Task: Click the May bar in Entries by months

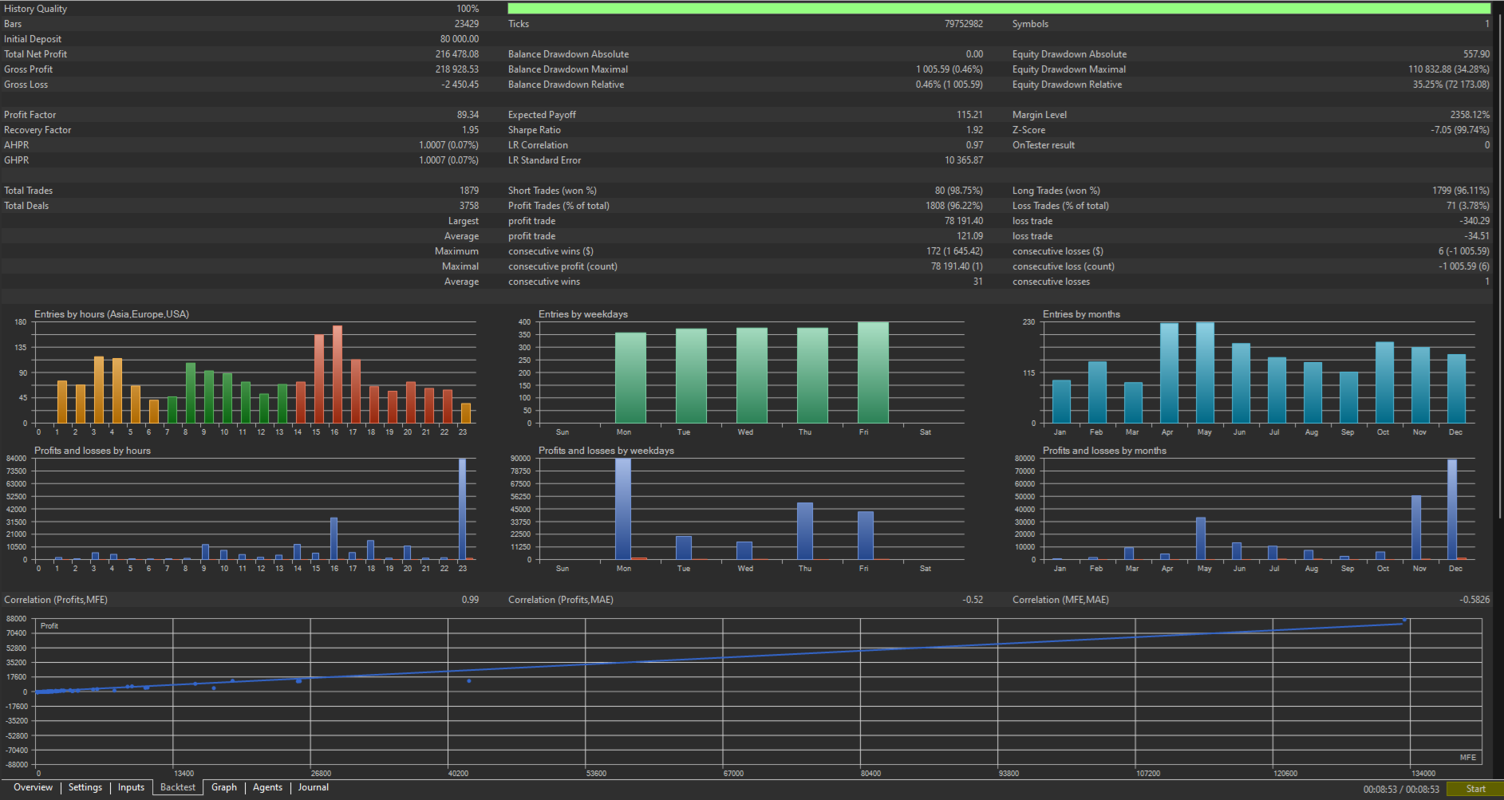Action: point(1205,372)
